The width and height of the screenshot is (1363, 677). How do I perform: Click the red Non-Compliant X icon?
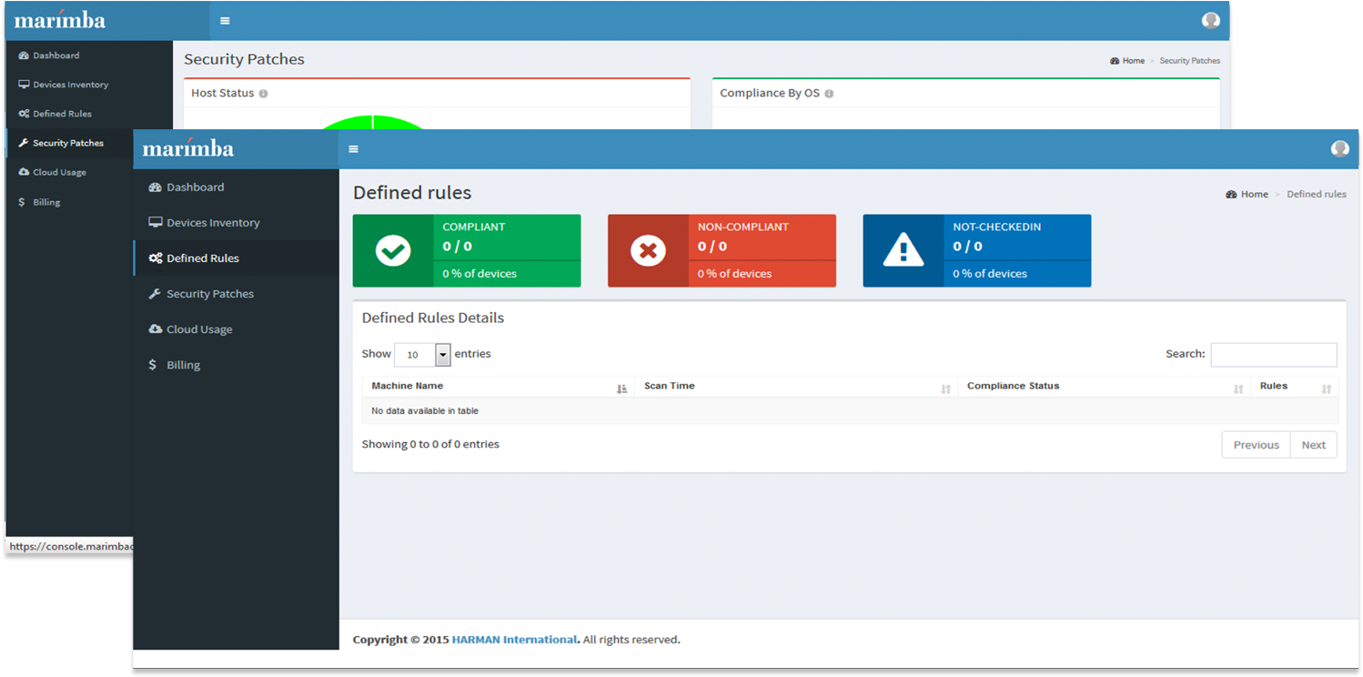[648, 251]
